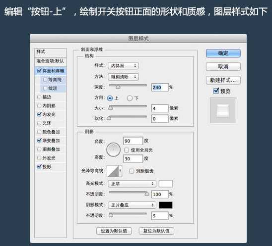Click the 确定 button
Viewport: 272px width, 246px height.
223,53
